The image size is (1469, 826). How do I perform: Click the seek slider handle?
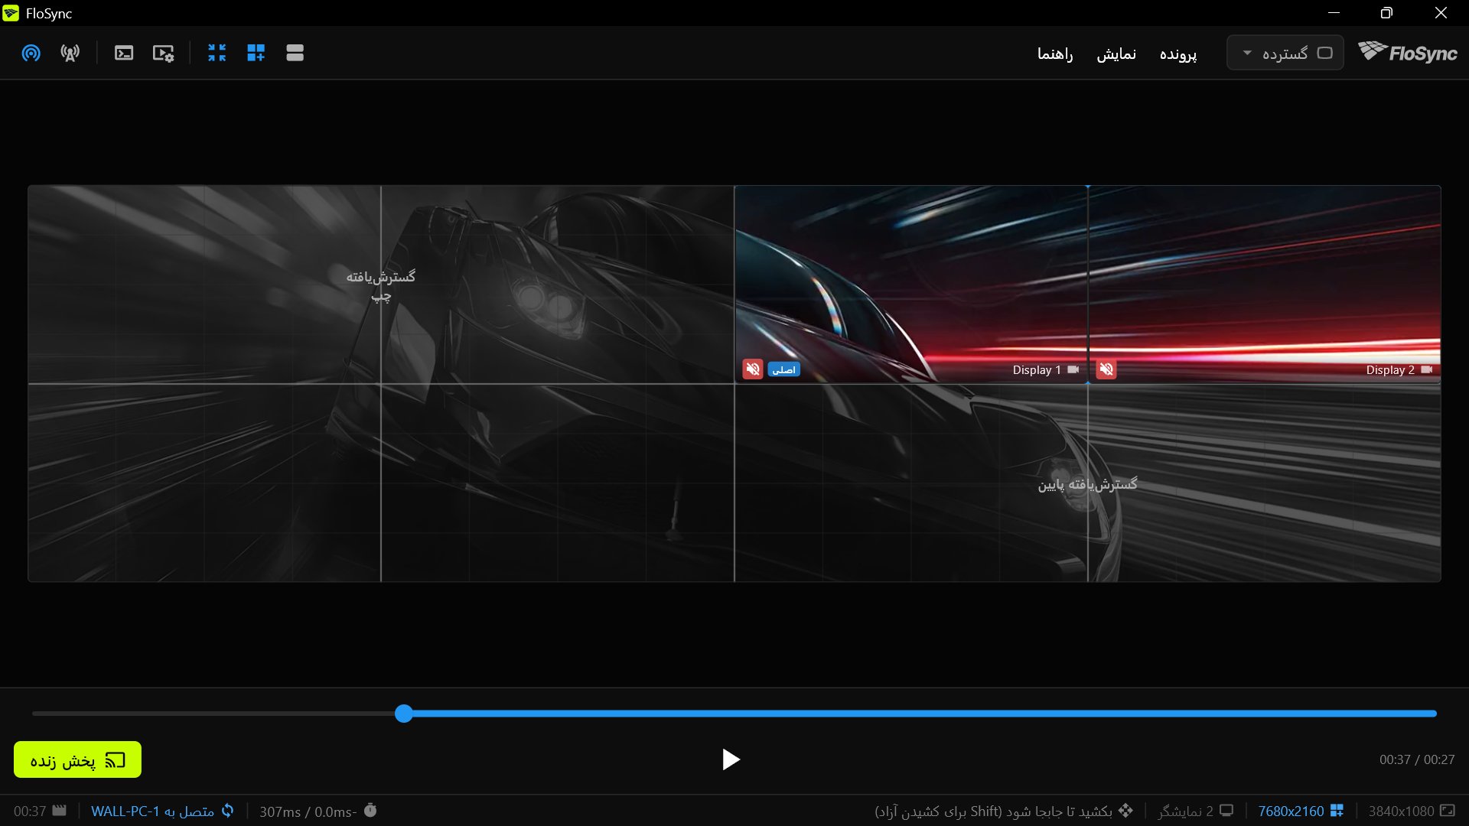click(x=404, y=714)
